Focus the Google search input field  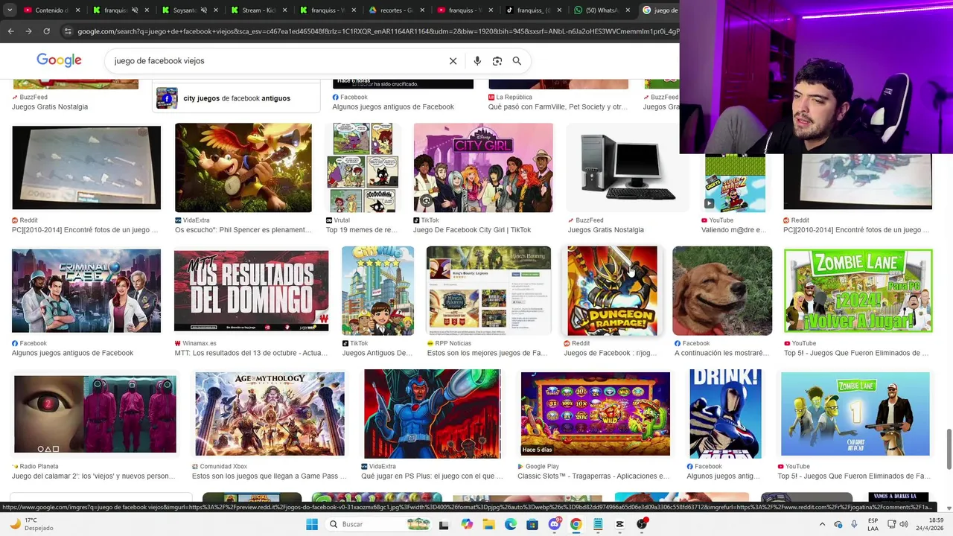click(x=275, y=61)
